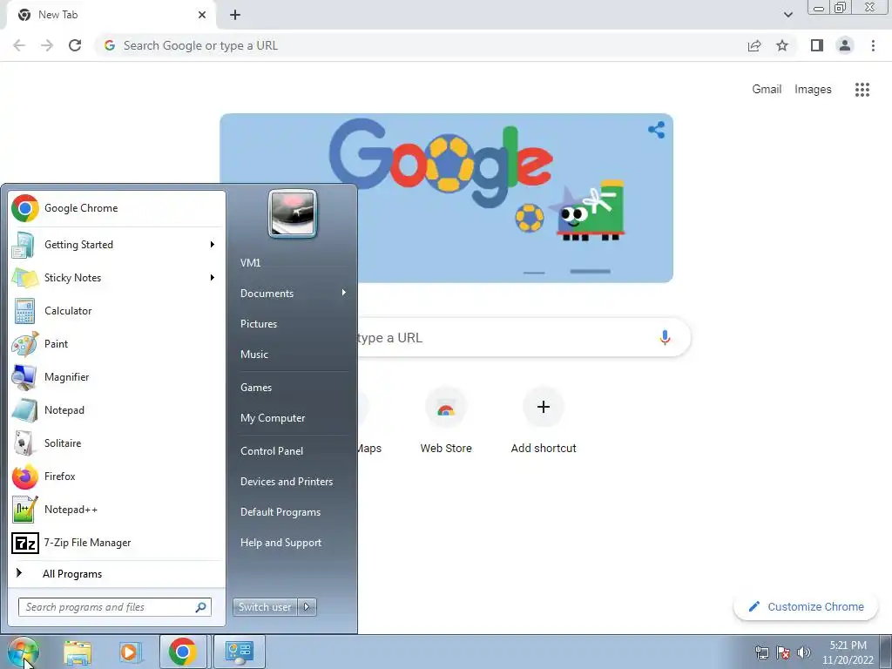892x669 pixels.
Task: Click the Switch user button
Action: coord(265,607)
